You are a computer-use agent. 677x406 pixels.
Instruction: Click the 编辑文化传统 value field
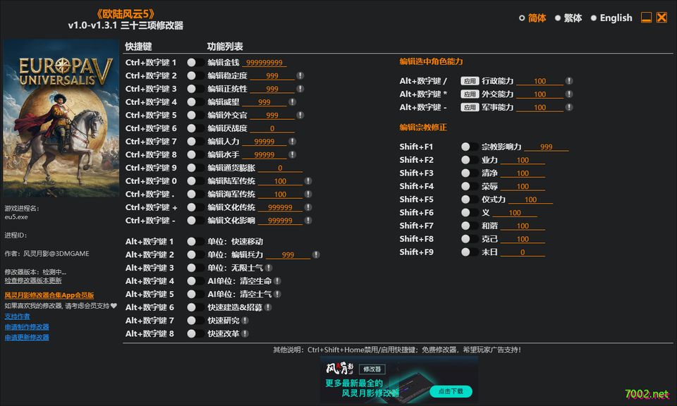tap(280, 207)
